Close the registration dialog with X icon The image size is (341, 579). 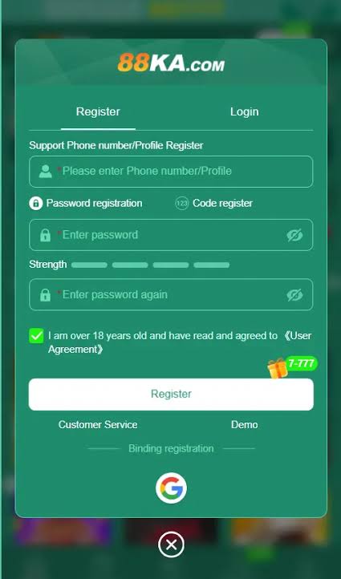(171, 545)
